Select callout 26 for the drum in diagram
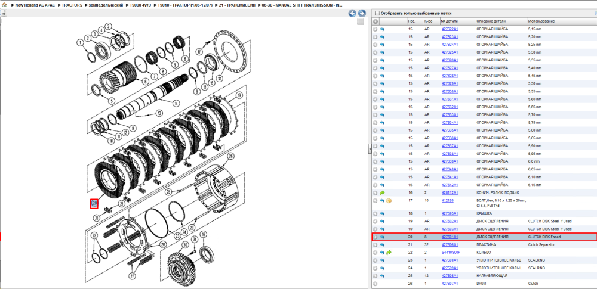 coord(230,156)
